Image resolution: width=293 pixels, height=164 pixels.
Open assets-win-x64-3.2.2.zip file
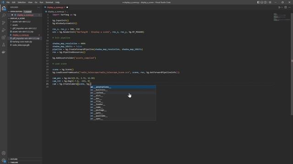coord(23,31)
